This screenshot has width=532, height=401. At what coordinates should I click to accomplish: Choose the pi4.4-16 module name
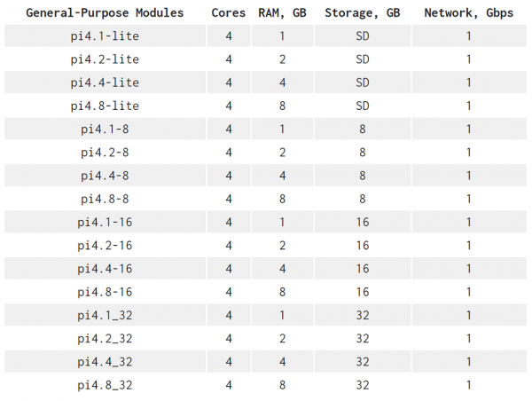coord(105,269)
